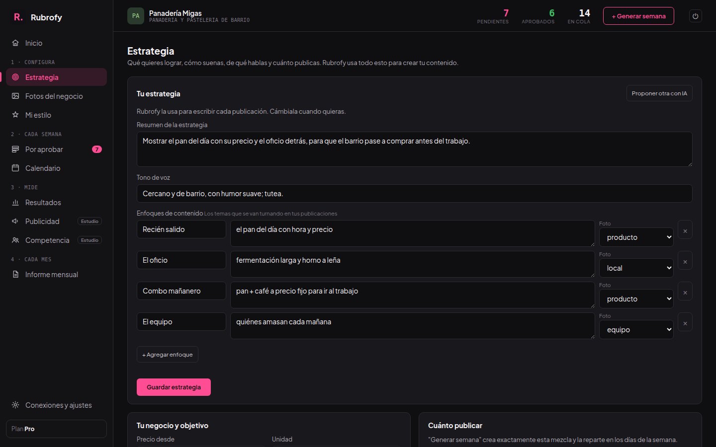Screen dimensions: 716x447
Task: Click the Tu negocio y objetivo heading
Action: [x=173, y=426]
